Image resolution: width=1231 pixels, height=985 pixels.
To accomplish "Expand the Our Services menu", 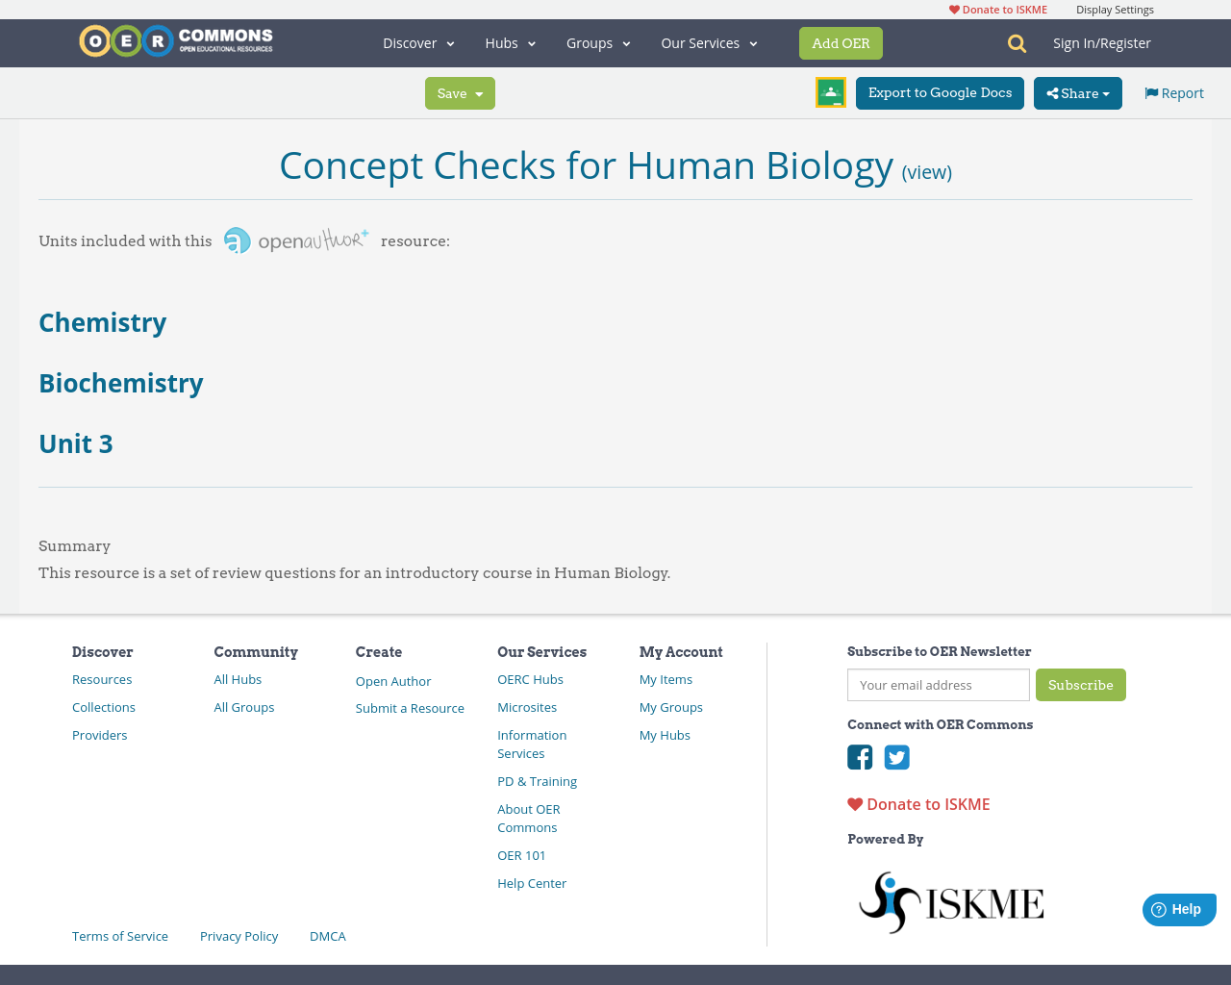I will pyautogui.click(x=708, y=42).
